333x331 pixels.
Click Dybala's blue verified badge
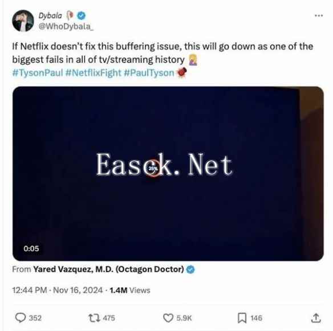click(x=82, y=15)
